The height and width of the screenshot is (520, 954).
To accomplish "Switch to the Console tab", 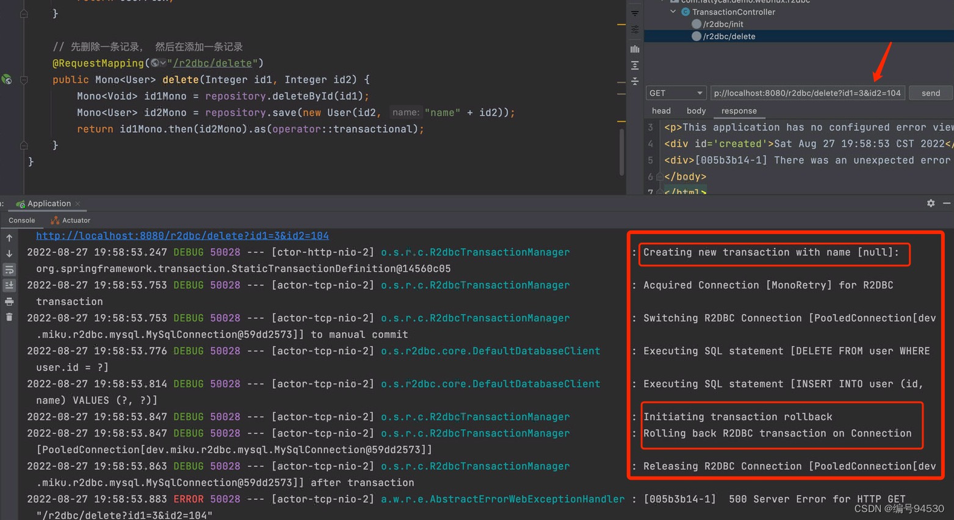I will [22, 220].
